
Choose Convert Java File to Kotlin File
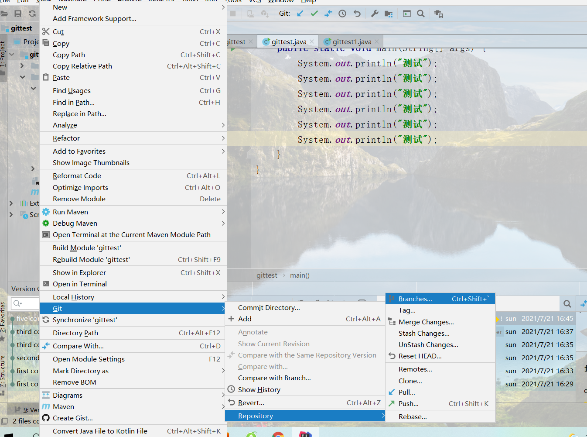point(133,431)
